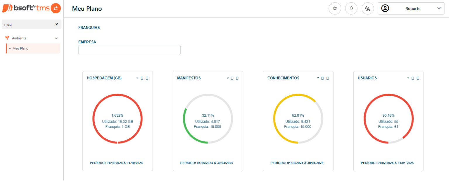Select Meu Plano in the sidebar
This screenshot has width=449, height=181.
tap(20, 48)
